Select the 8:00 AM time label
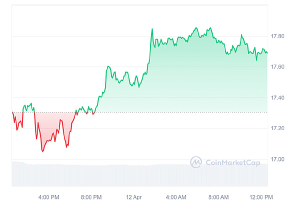 pyautogui.click(x=219, y=196)
